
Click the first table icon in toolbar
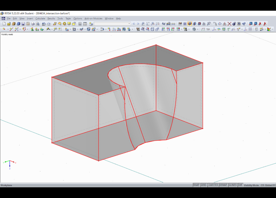pos(80,24)
